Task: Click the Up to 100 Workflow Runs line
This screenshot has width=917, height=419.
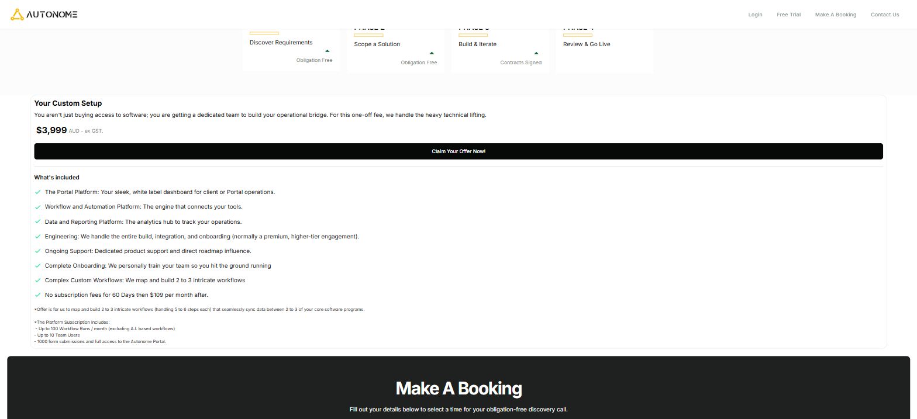Action: 105,328
